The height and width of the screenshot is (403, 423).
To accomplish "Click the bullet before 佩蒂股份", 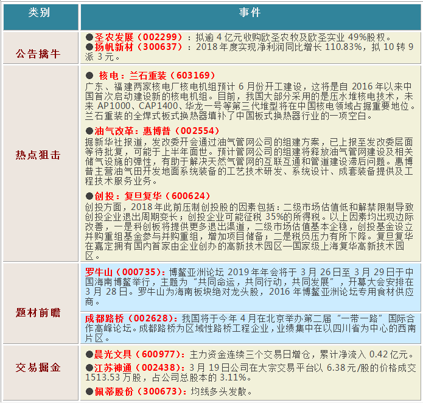I will [x=89, y=391].
